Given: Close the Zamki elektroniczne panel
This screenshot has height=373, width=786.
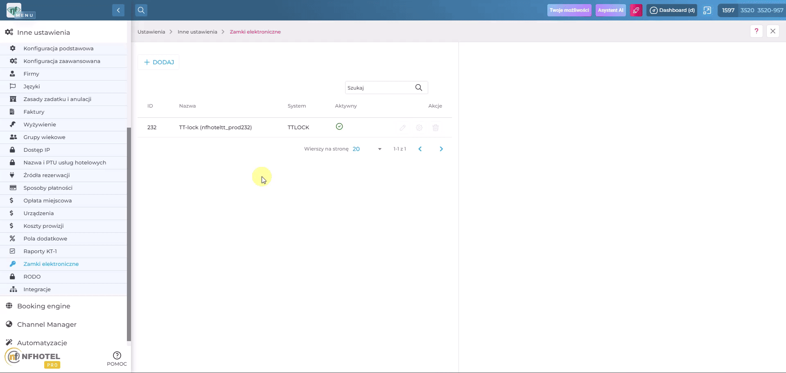Looking at the screenshot, I should pos(772,31).
